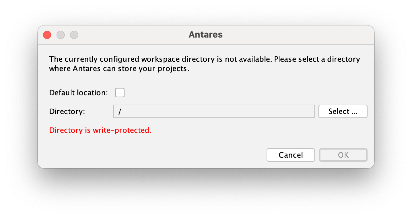Click the disabled minimize window button

61,35
